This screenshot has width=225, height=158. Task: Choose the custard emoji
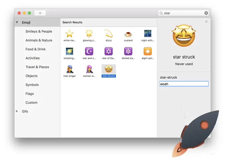click(128, 34)
